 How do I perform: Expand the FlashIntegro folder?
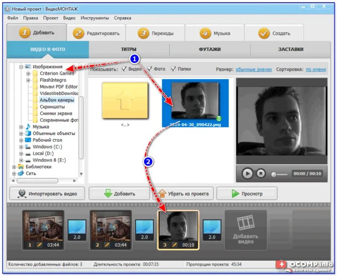point(28,80)
